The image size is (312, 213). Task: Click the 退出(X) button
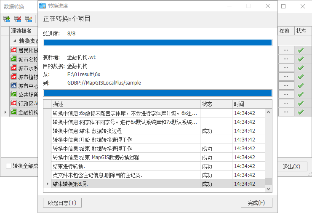[x=292, y=166]
